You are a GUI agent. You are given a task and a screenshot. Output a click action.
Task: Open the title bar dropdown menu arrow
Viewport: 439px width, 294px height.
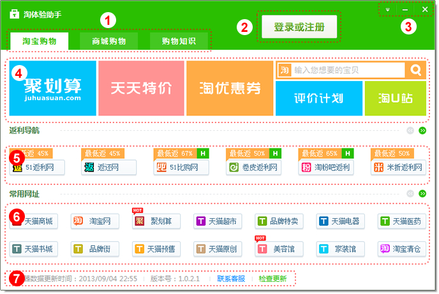[x=387, y=10]
